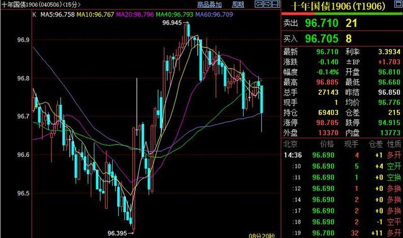Click the 昨结 value 96.850

tap(389, 92)
